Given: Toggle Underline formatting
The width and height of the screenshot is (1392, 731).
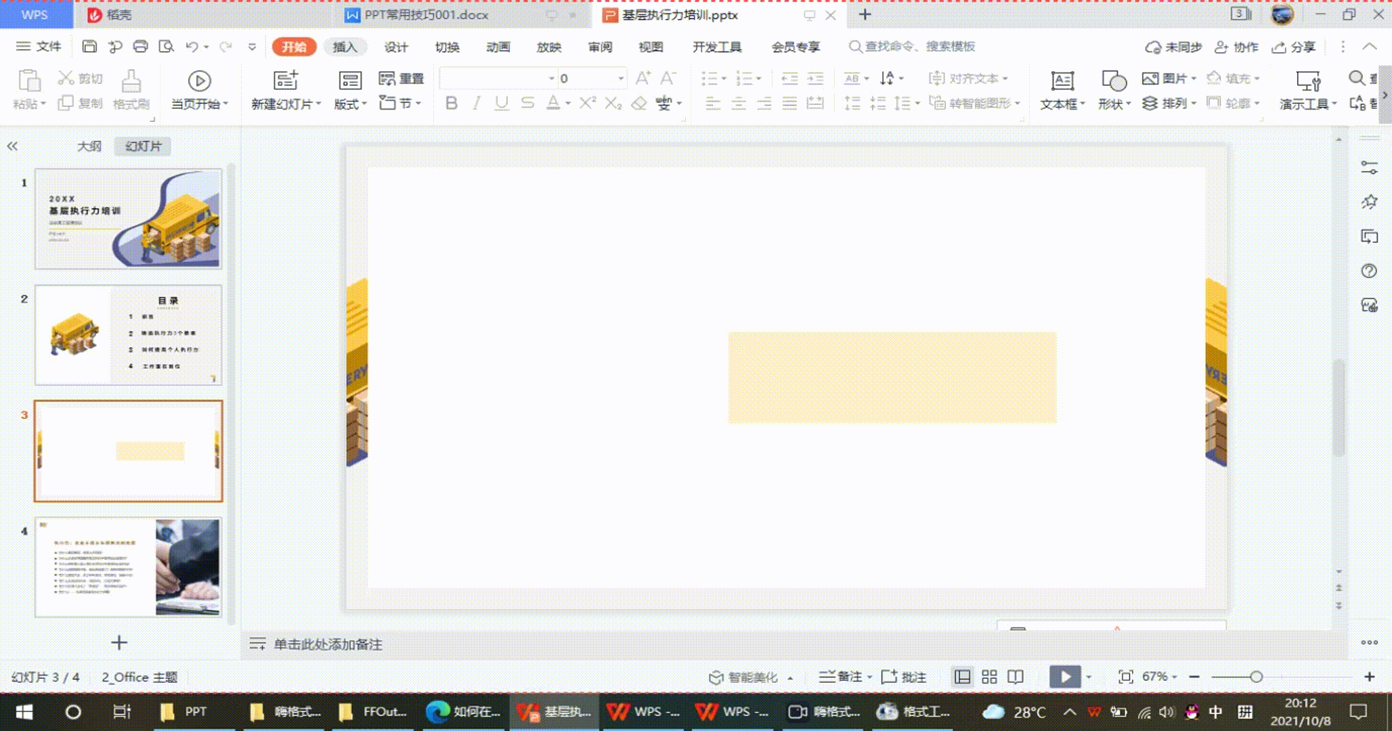Looking at the screenshot, I should [502, 103].
